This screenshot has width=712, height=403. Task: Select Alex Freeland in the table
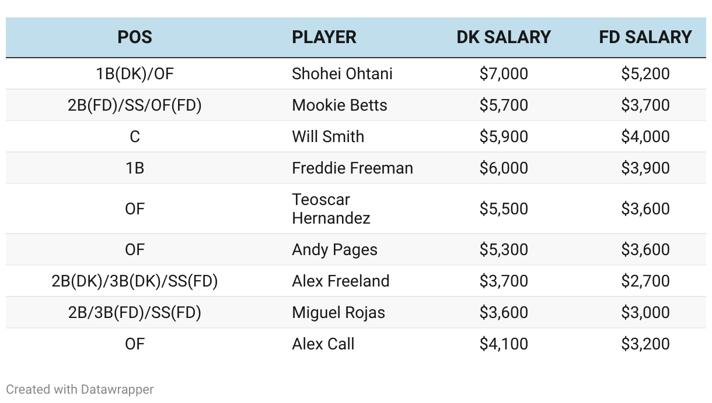[341, 281]
